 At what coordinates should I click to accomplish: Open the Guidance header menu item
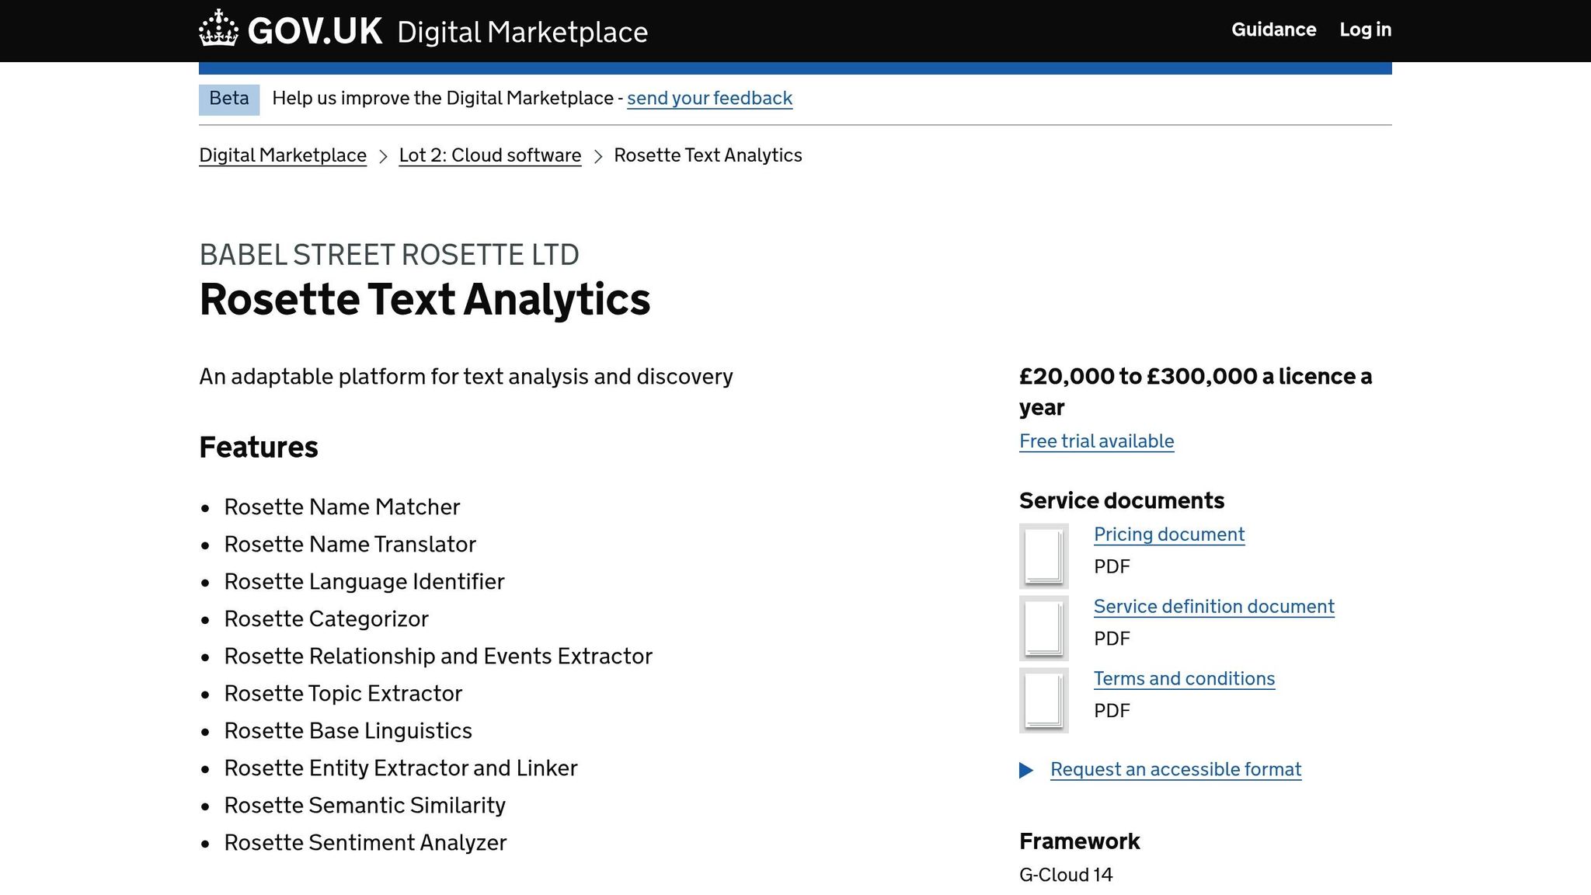[1273, 30]
